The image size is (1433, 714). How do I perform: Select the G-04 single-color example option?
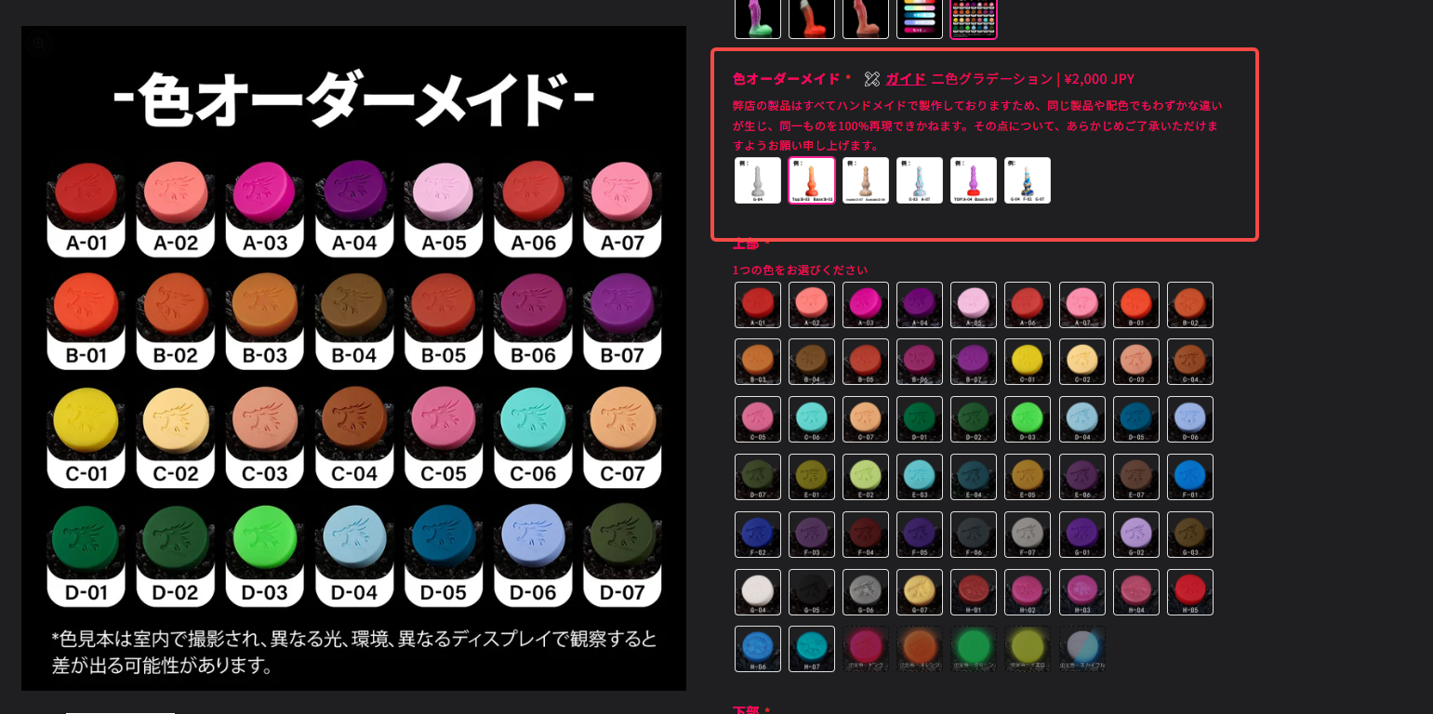[757, 180]
